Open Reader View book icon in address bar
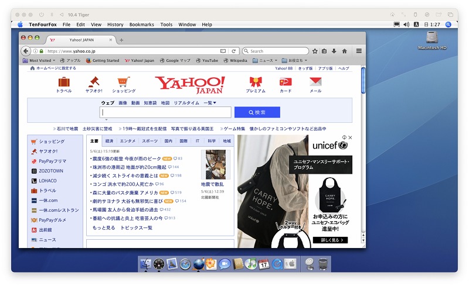This screenshot has height=286, width=469. [223, 51]
